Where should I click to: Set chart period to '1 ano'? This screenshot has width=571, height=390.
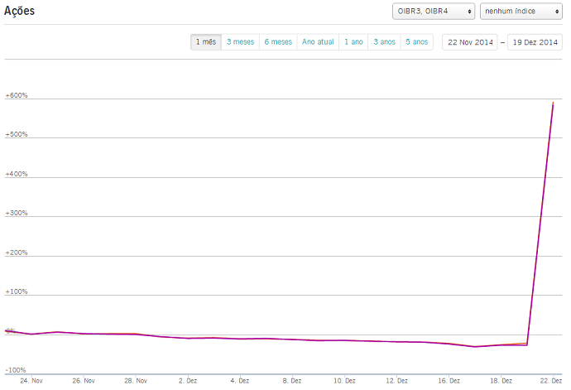353,41
